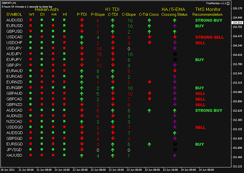The height and width of the screenshot is (173, 244).
Task: Click EURGBP green C-TDI up arrow
Action: 113,88
